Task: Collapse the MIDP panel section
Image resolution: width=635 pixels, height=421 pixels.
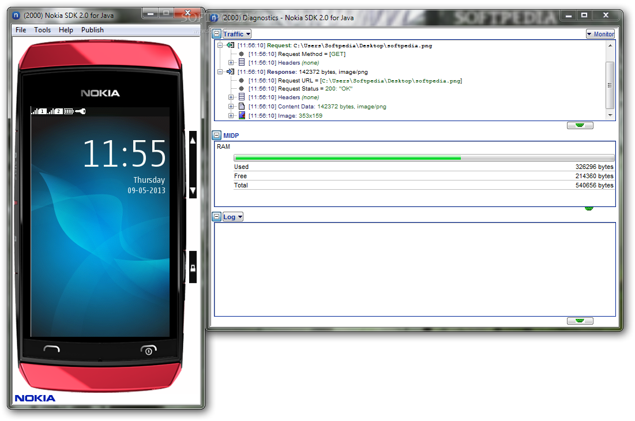Action: pyautogui.click(x=217, y=135)
